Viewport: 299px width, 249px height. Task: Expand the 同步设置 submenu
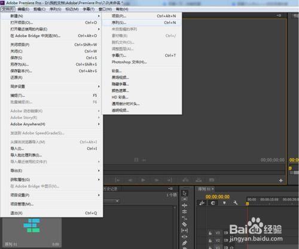tap(51, 87)
